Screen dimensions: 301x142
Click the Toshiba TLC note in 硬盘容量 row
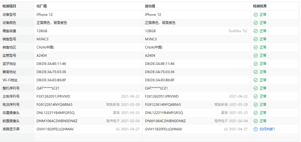[x=238, y=31]
